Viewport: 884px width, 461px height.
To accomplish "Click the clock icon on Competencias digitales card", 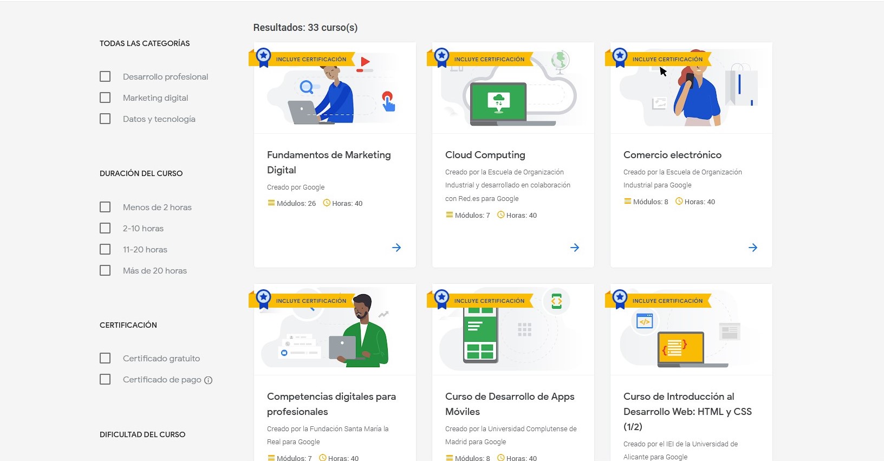I will tap(323, 458).
